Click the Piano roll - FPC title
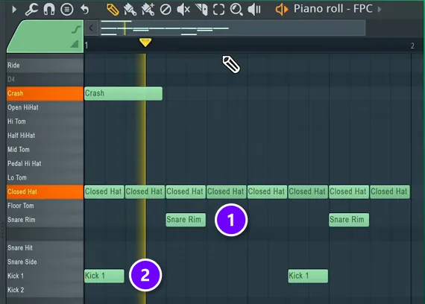 333,9
